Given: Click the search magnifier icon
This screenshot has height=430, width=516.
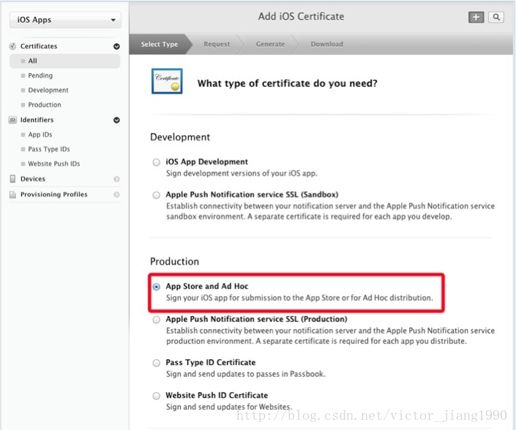Looking at the screenshot, I should (x=496, y=17).
